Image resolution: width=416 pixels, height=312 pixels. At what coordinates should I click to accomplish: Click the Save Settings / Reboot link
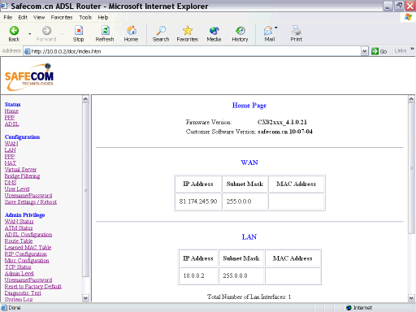pos(31,202)
